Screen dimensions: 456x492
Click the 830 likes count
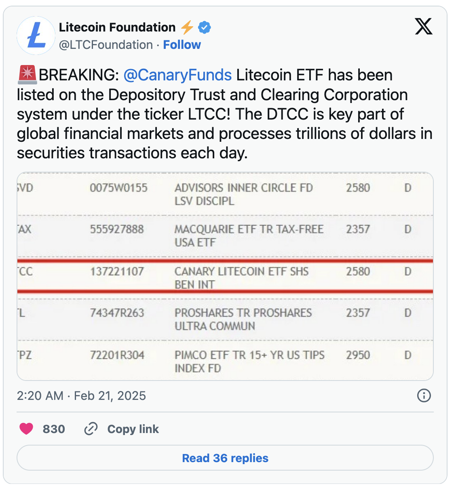(x=53, y=429)
